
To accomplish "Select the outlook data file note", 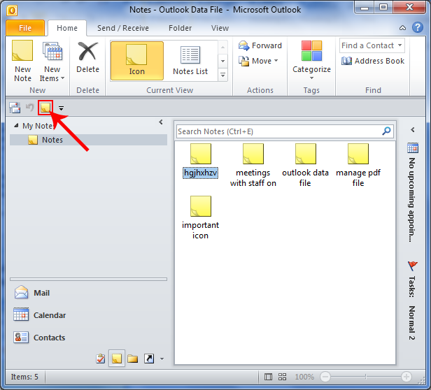I will point(305,166).
